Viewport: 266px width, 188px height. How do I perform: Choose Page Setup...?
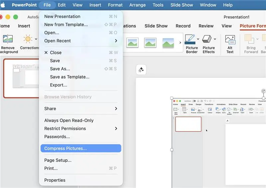coord(81,160)
